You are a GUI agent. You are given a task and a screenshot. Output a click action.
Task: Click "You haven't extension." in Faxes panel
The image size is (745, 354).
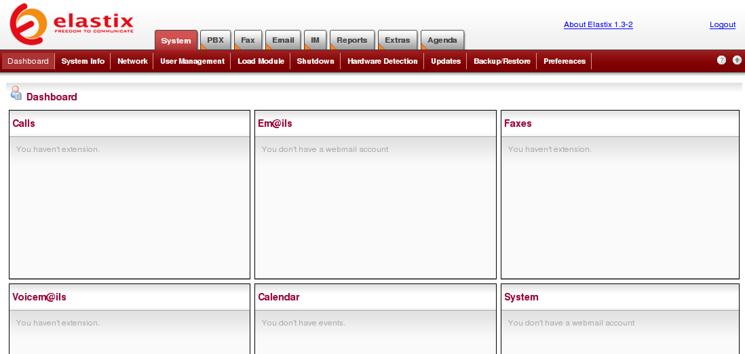point(550,149)
